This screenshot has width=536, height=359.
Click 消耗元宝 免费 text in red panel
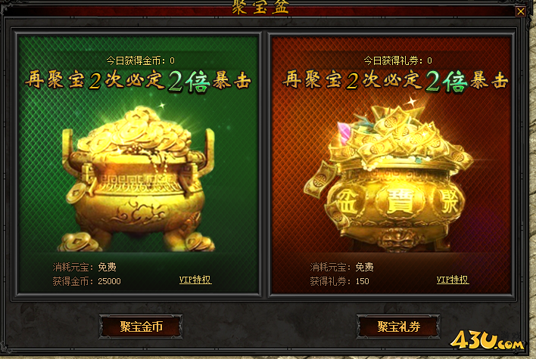tap(342, 267)
